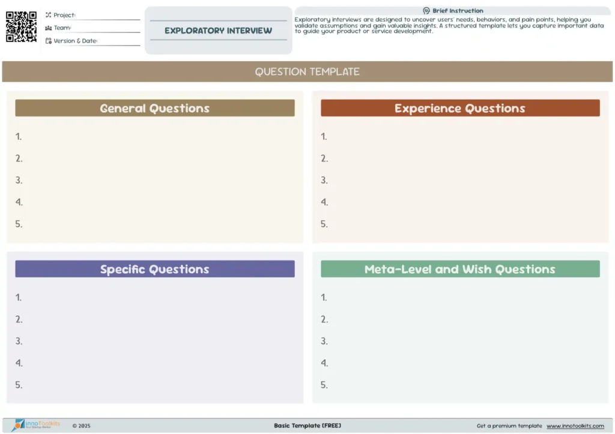Click the Brief Instruction head icon
615x434 pixels.
click(426, 11)
